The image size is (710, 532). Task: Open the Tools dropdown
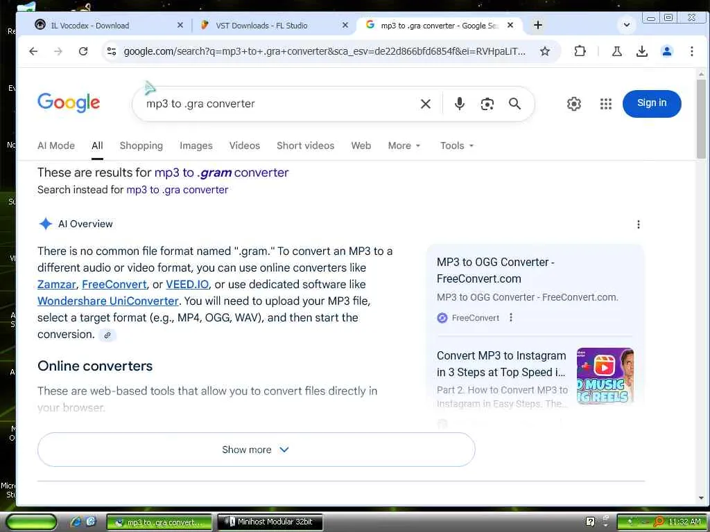click(456, 145)
